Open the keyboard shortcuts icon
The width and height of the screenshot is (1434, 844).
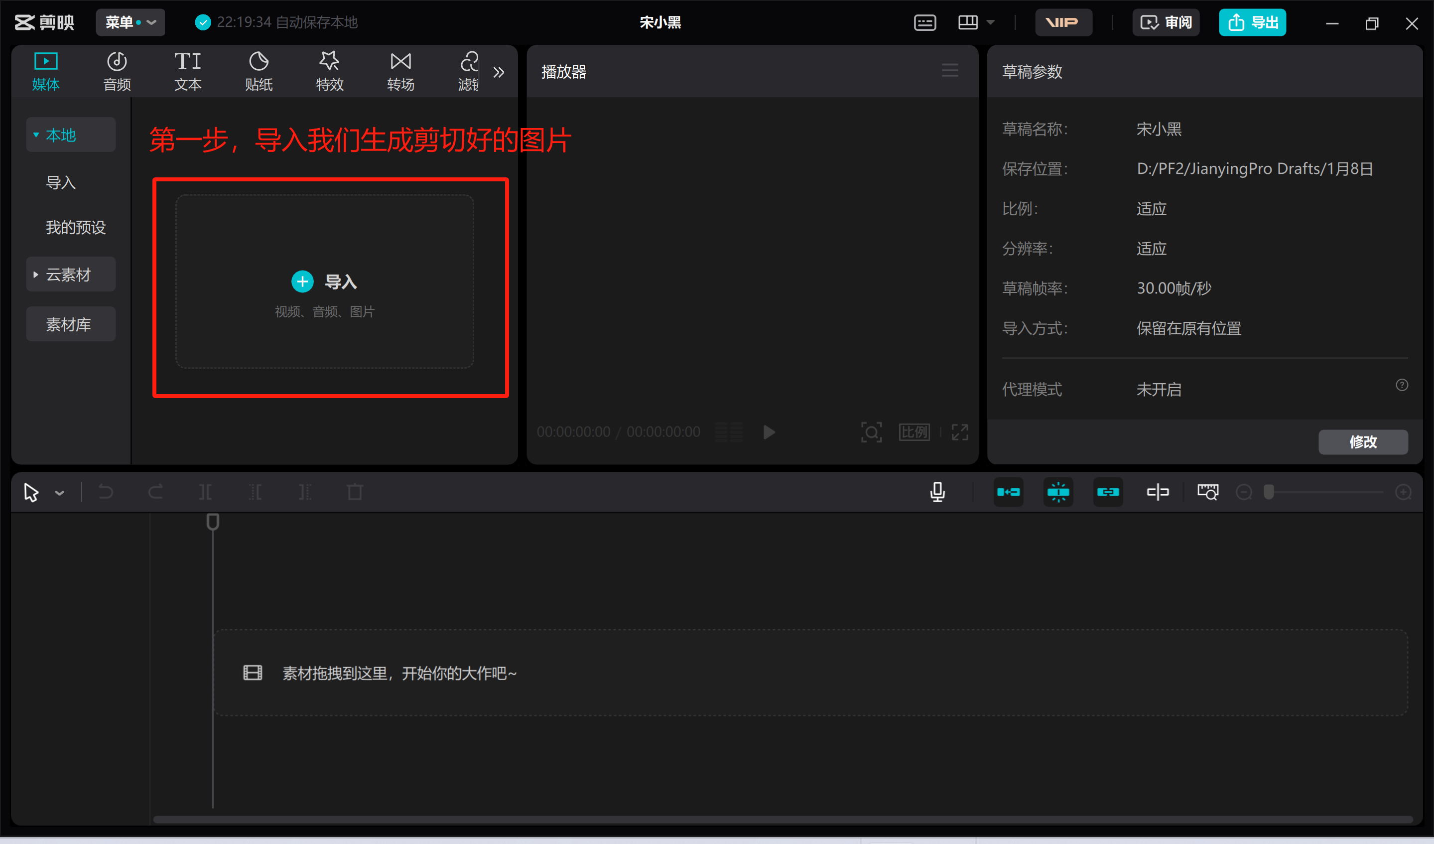(x=924, y=23)
